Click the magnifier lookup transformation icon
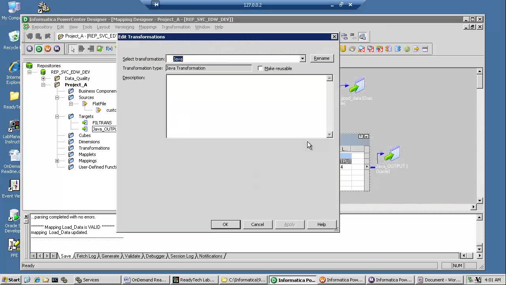 361,49
